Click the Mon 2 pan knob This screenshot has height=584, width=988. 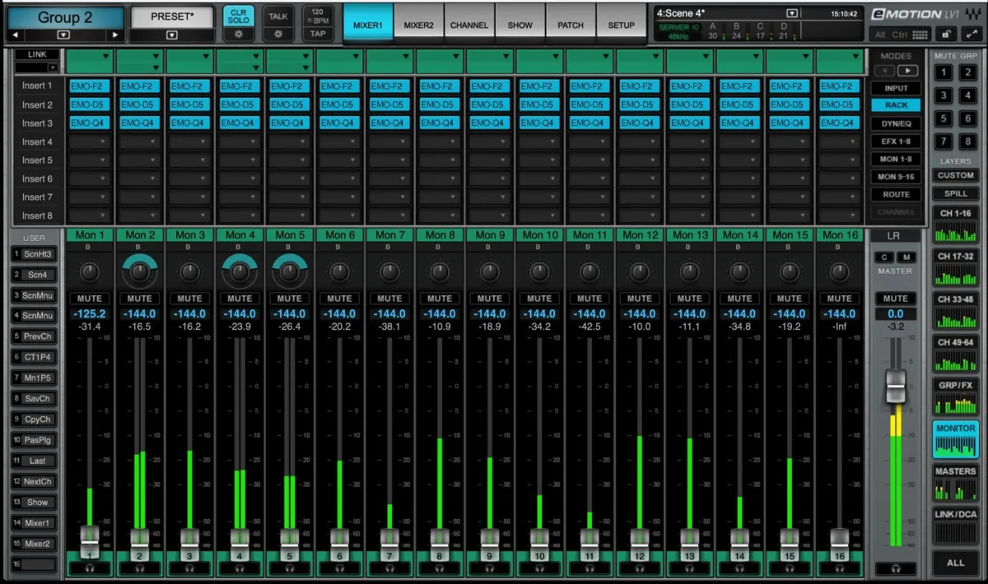[x=140, y=271]
